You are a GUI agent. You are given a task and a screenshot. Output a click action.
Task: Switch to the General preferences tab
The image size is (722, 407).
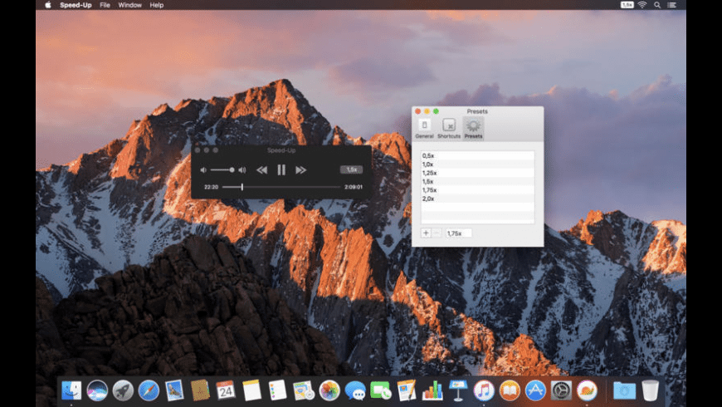click(425, 129)
